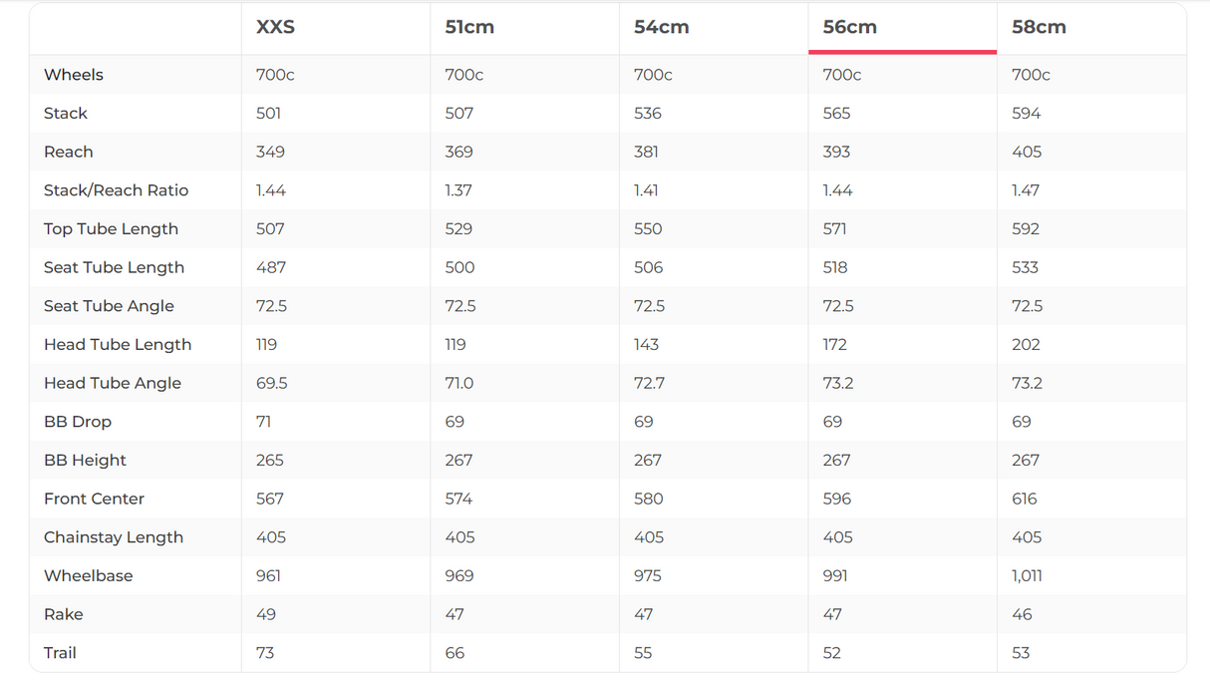1210x681 pixels.
Task: Click the 58cm Wheelbase value 1,011
Action: point(1027,576)
